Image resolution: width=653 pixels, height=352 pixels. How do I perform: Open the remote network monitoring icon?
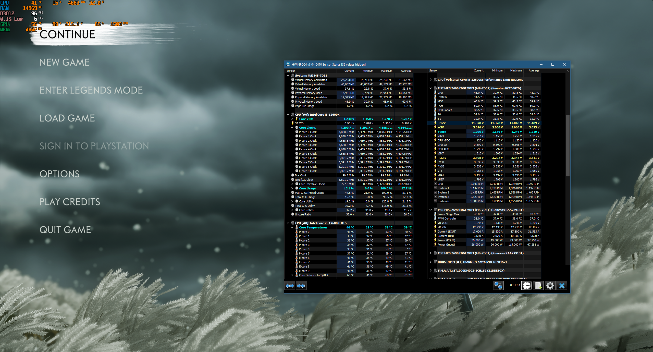498,285
